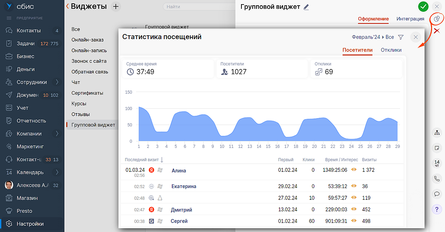The width and height of the screenshot is (445, 232).
Task: Select Онлайн-заказ in widgets list
Action: pos(87,40)
